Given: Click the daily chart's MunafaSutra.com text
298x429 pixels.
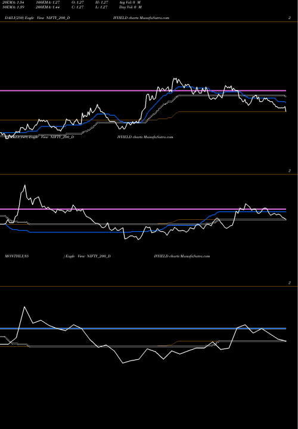Looking at the screenshot, I should pos(154,18).
